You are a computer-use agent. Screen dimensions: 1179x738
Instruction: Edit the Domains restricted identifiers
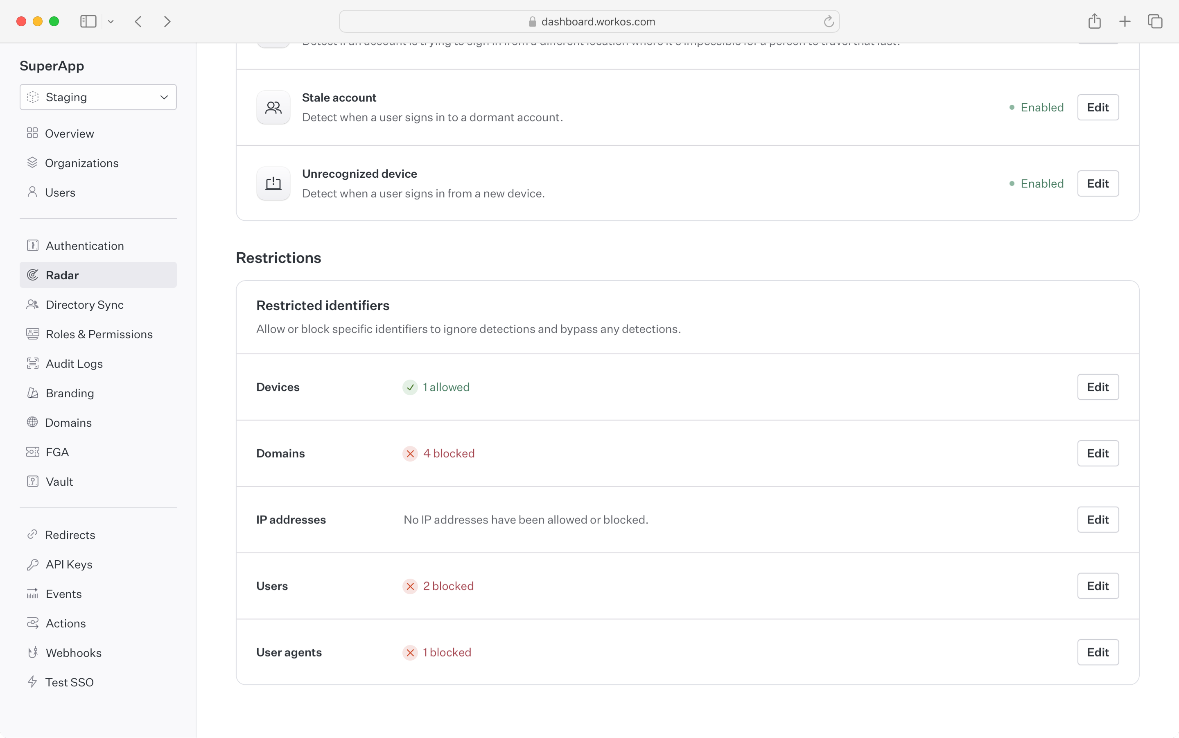click(x=1098, y=453)
